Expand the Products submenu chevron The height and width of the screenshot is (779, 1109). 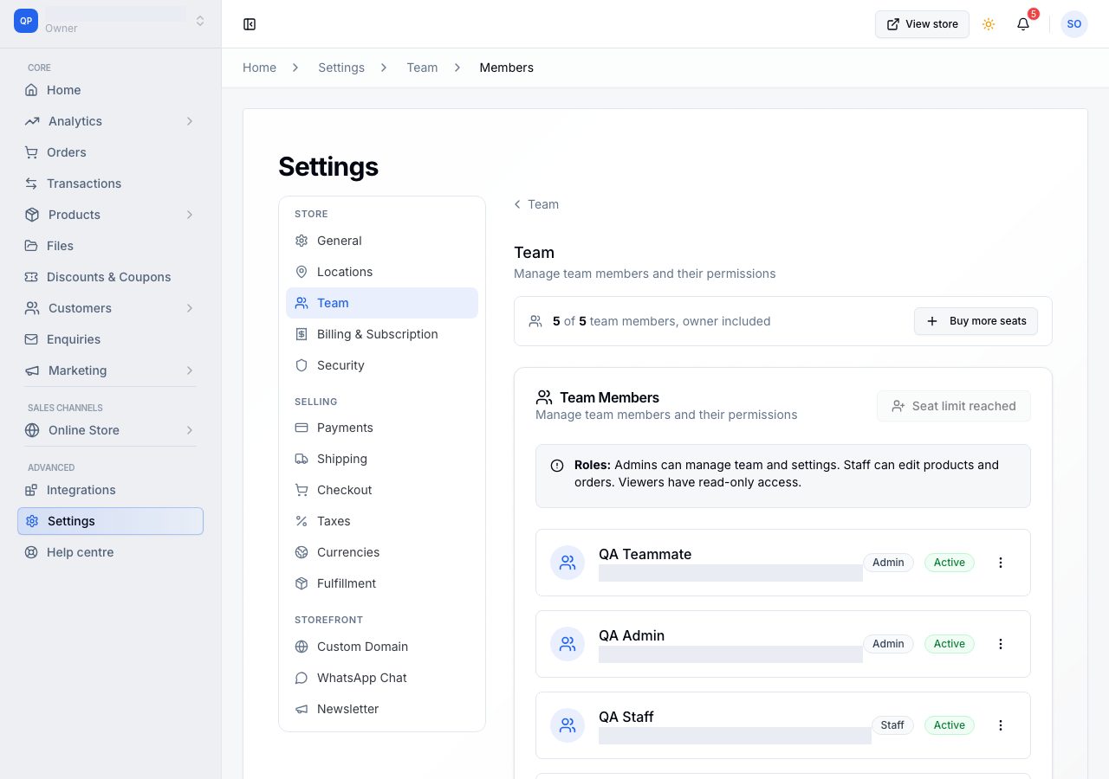(190, 215)
